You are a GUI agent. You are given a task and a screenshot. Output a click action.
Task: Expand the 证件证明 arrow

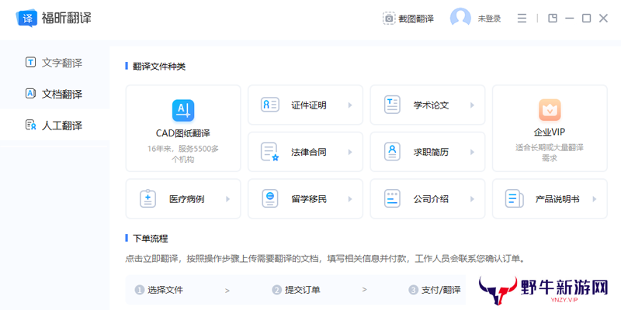pyautogui.click(x=350, y=105)
